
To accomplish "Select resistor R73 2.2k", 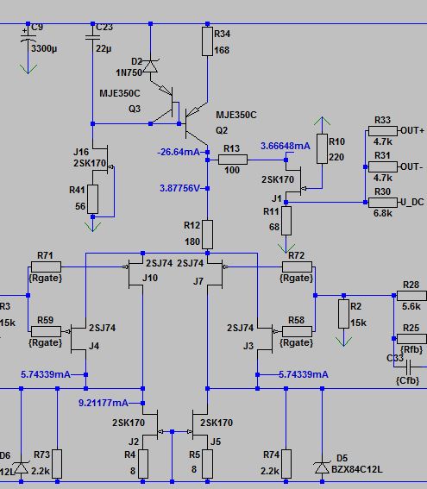I will point(57,464).
